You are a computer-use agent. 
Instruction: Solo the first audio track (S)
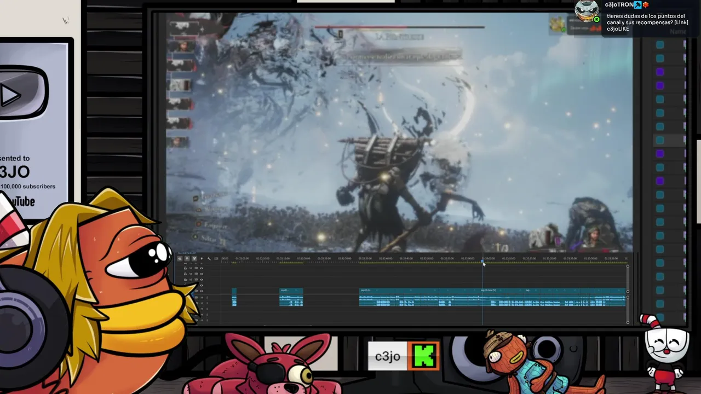pos(207,298)
